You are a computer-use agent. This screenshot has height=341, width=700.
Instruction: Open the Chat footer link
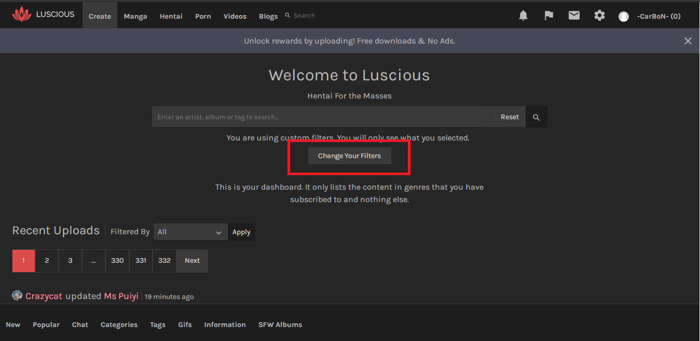[x=80, y=324]
